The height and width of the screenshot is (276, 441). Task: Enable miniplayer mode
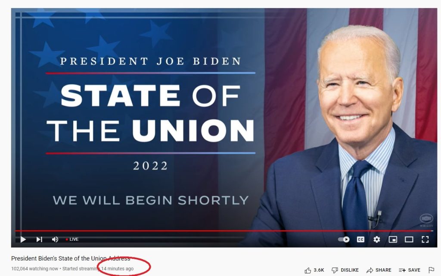[x=393, y=239]
